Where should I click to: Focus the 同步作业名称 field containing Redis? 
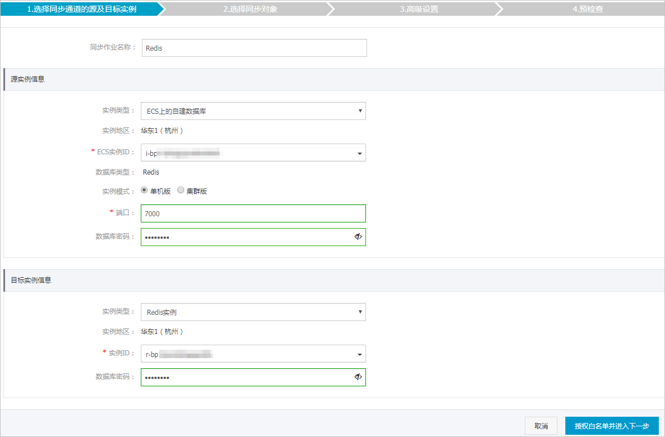point(254,48)
